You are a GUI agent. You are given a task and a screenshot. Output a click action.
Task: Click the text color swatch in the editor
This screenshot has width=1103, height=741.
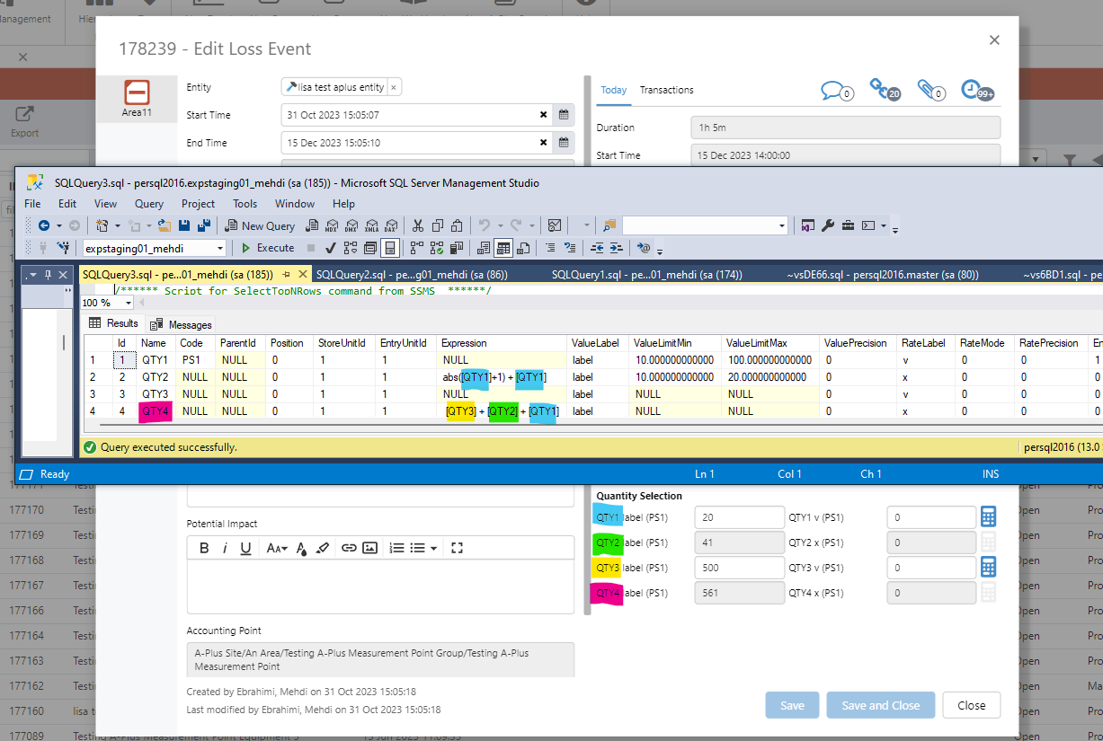pos(302,547)
